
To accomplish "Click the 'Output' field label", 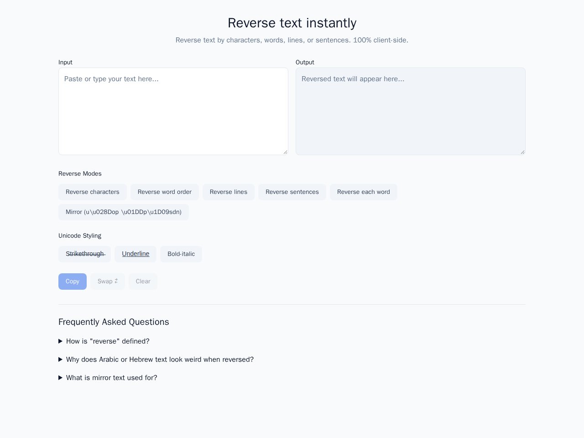I will tap(305, 63).
